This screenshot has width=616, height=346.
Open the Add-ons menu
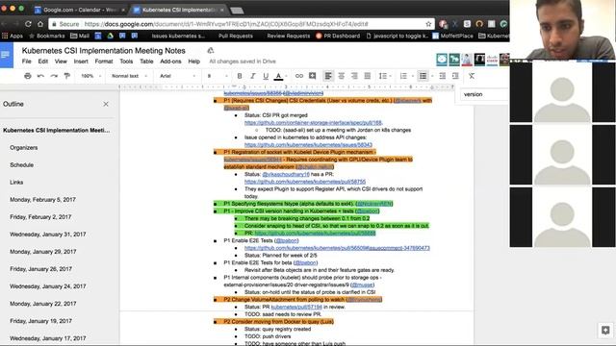[x=170, y=62]
